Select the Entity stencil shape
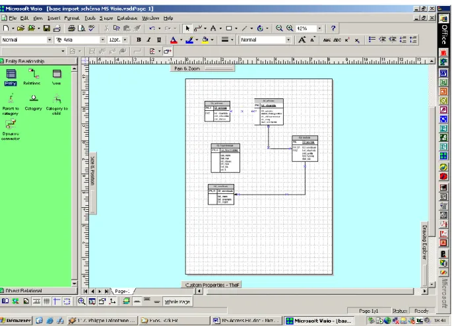The image size is (452, 326). click(x=11, y=77)
